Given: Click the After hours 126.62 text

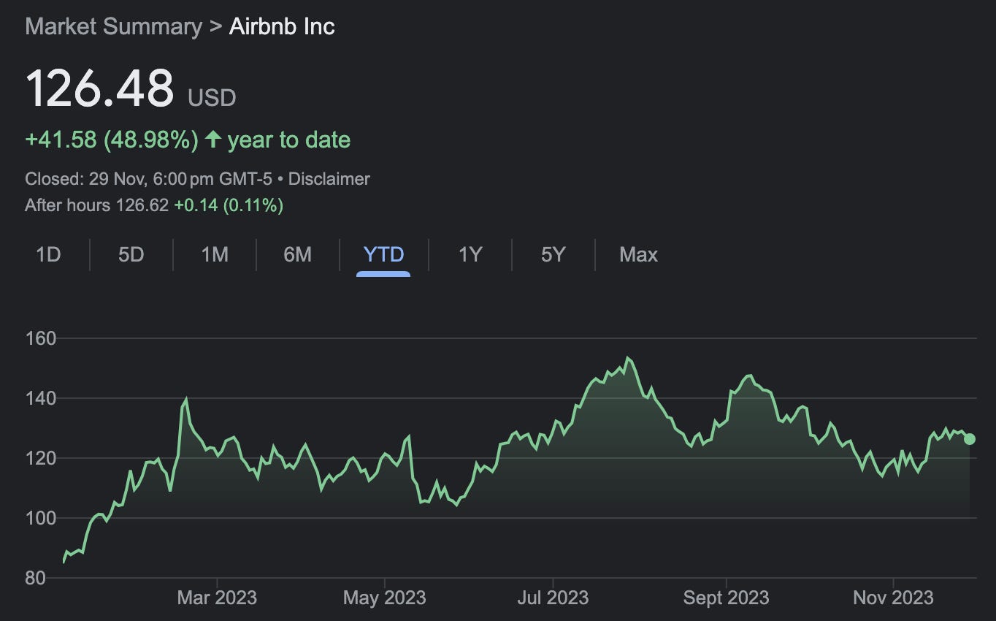Looking at the screenshot, I should point(97,205).
